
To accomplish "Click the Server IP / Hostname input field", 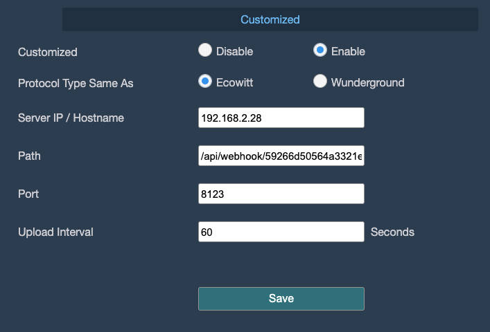I will click(281, 118).
